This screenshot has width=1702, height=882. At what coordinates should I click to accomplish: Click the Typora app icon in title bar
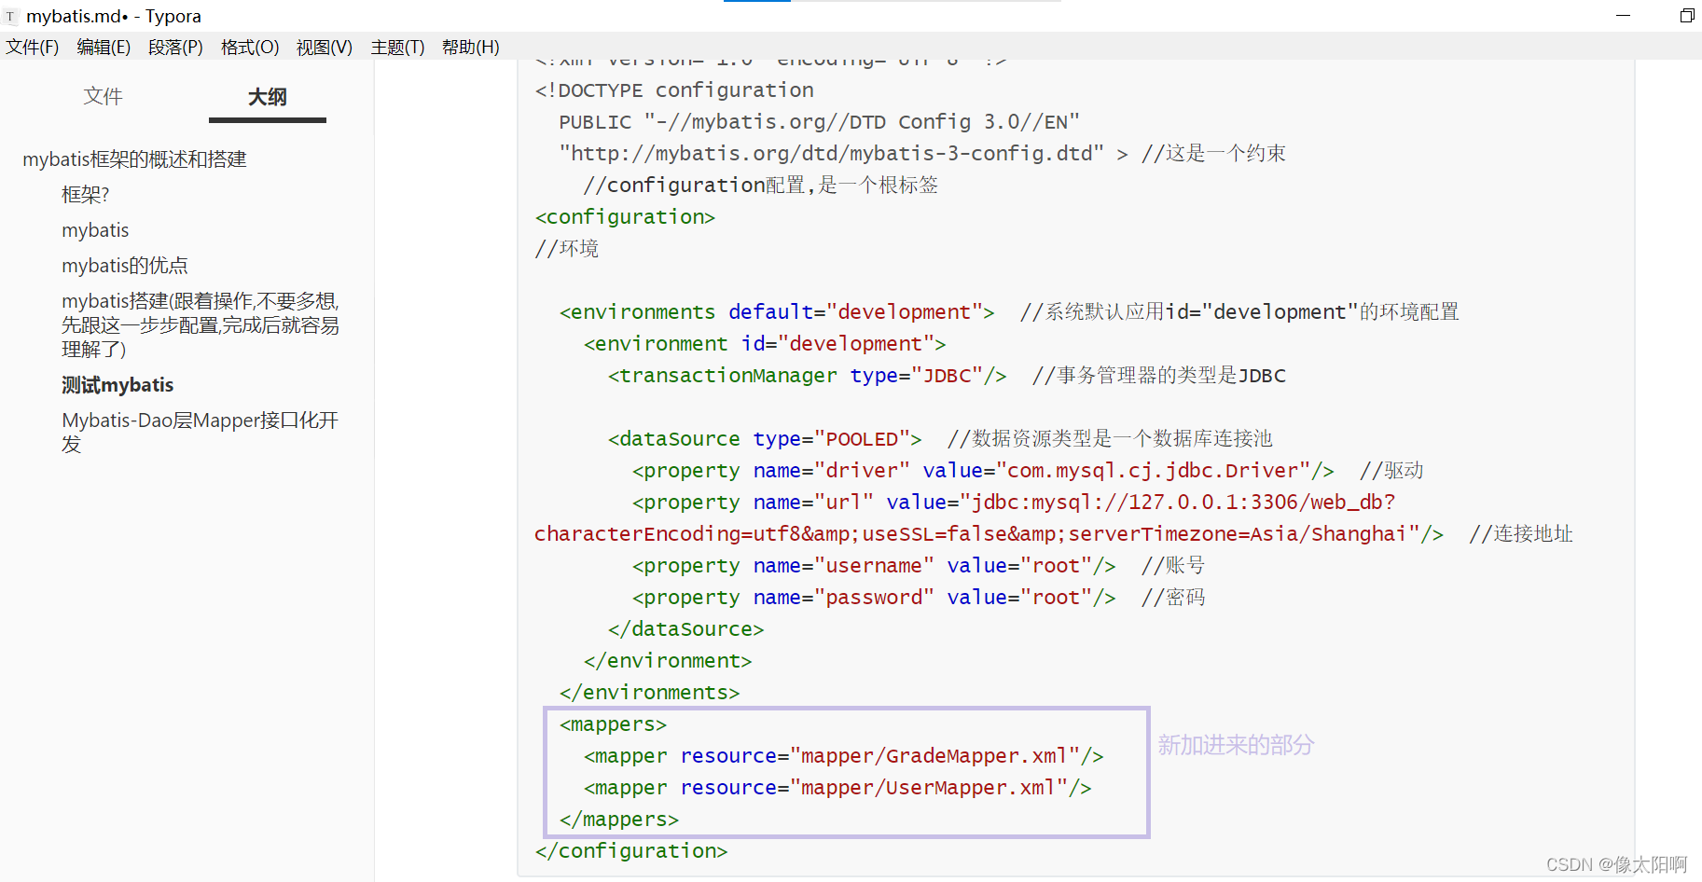coord(10,16)
